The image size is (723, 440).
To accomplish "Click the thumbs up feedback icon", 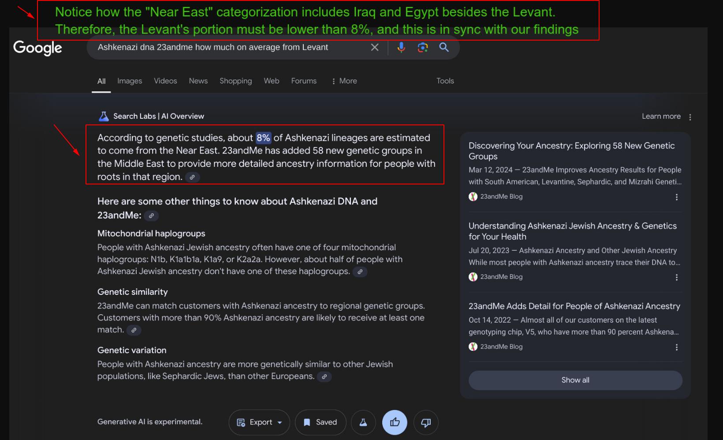I will 395,422.
